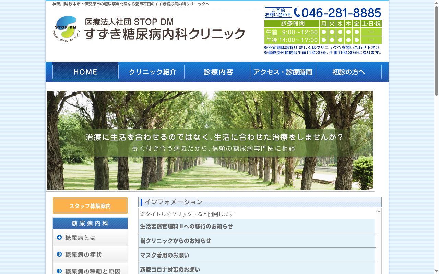
Task: Click the 午後 14:00～17:00 hours row
Action: [x=323, y=40]
